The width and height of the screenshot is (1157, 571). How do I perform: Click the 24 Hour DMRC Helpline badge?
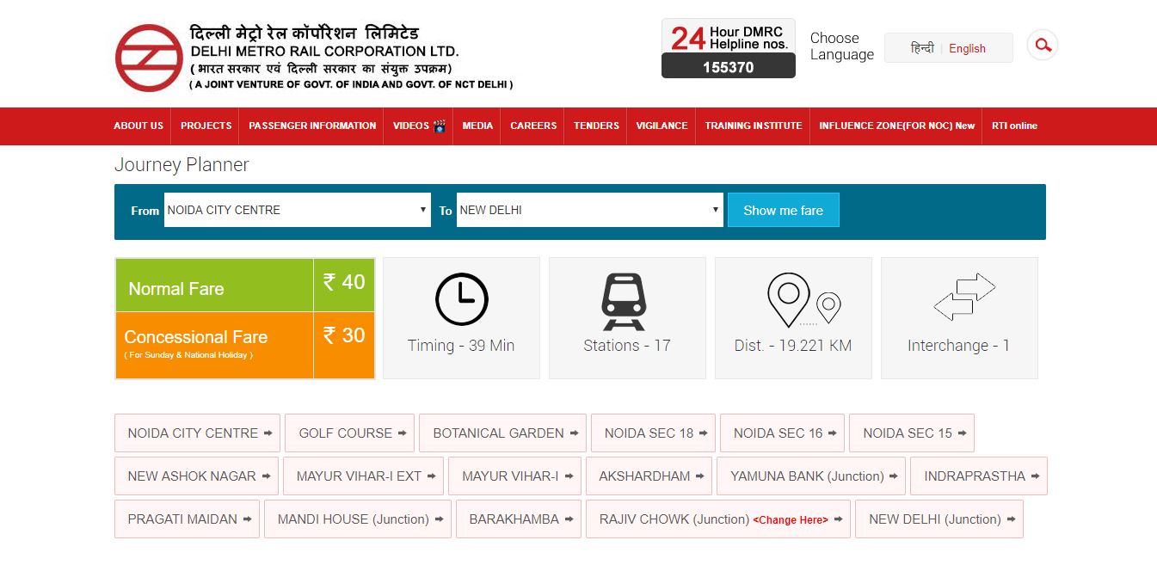tap(728, 48)
